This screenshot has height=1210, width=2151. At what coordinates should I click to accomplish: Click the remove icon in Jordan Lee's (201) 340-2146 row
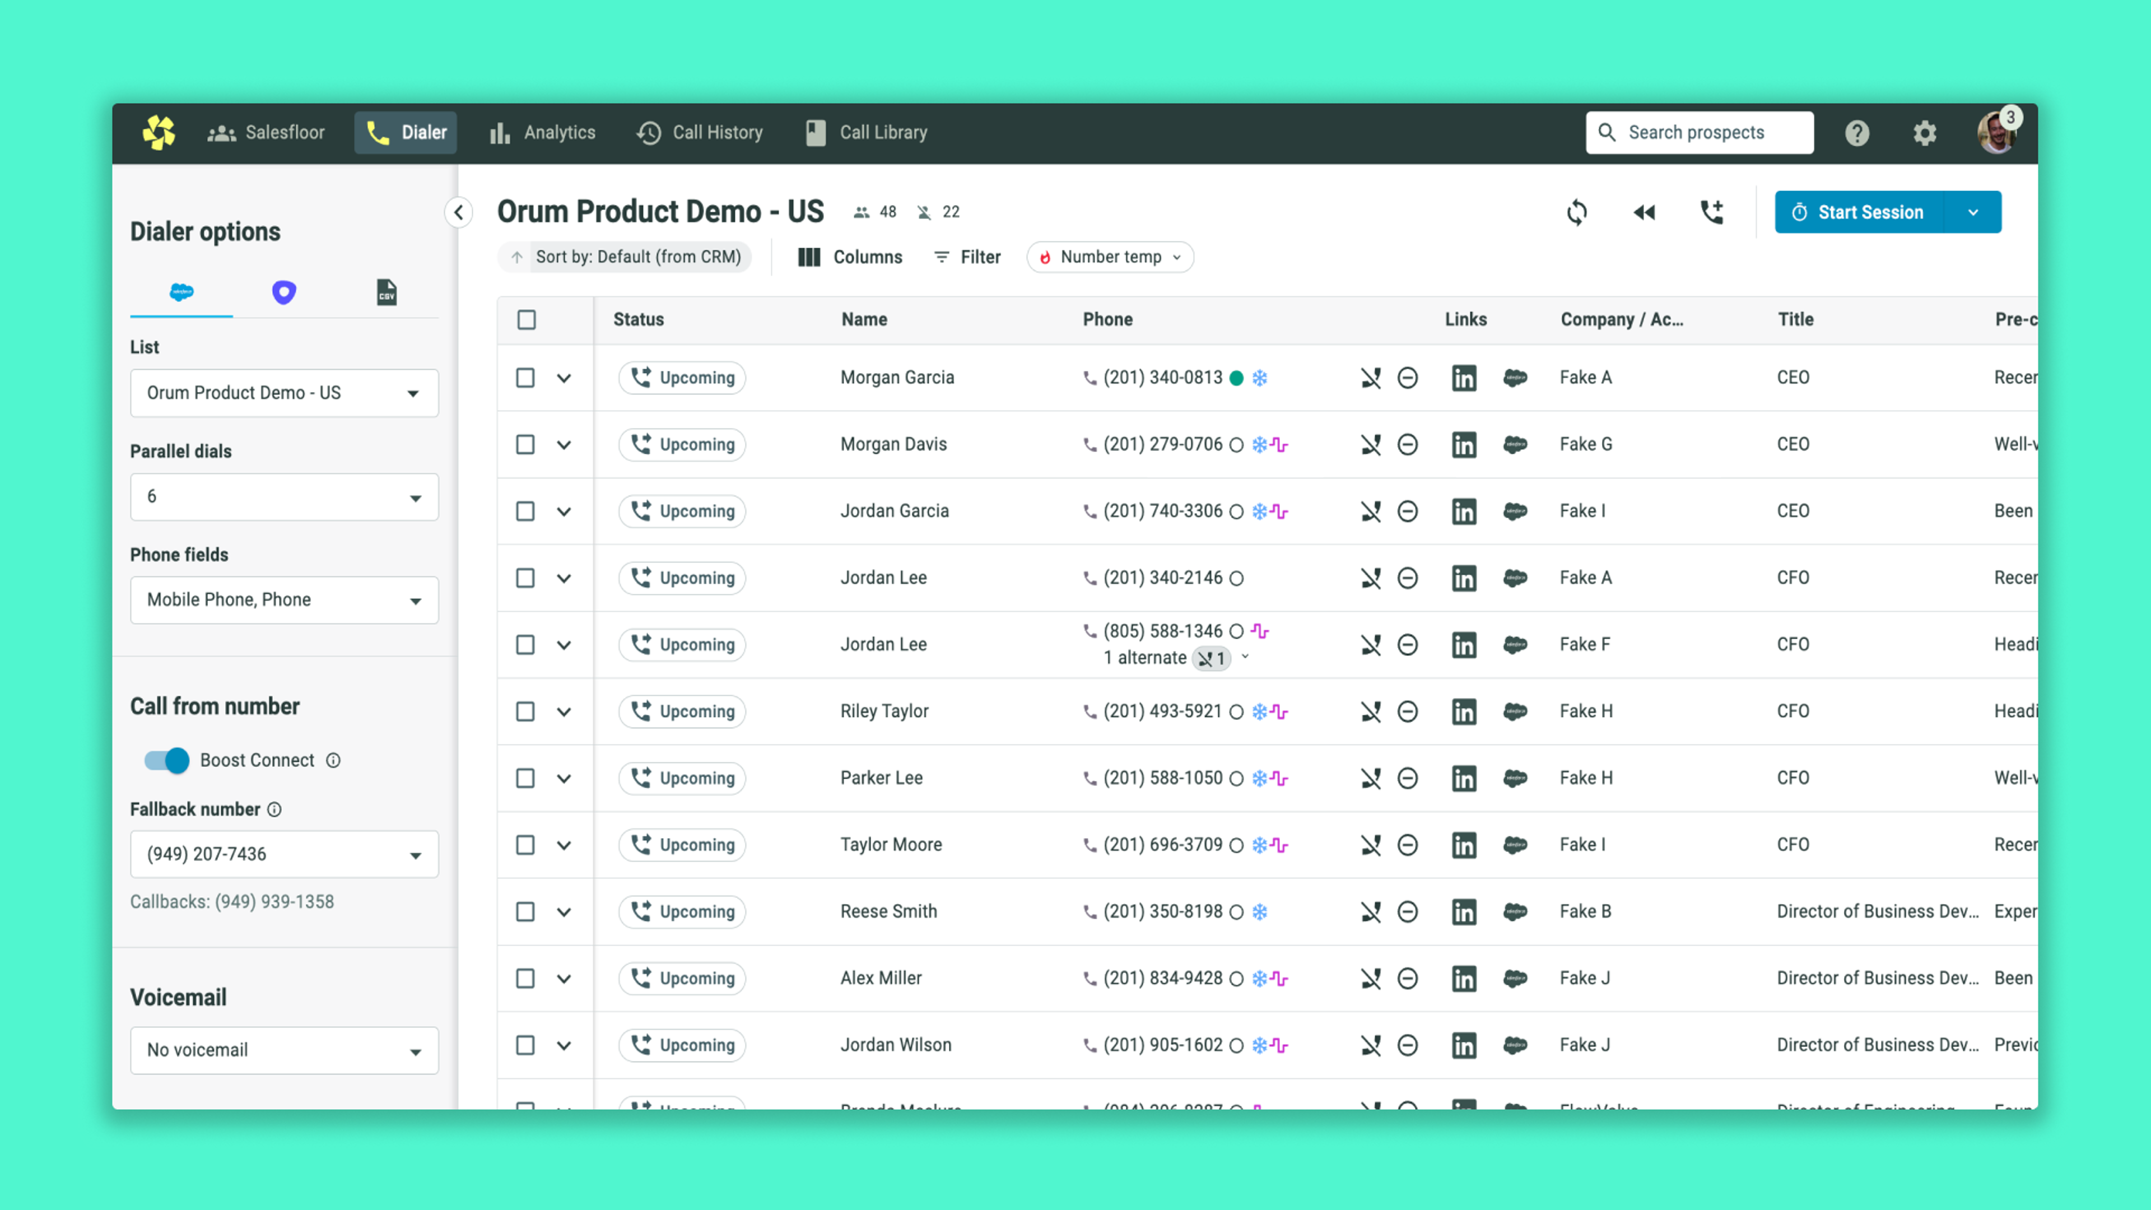click(1408, 578)
